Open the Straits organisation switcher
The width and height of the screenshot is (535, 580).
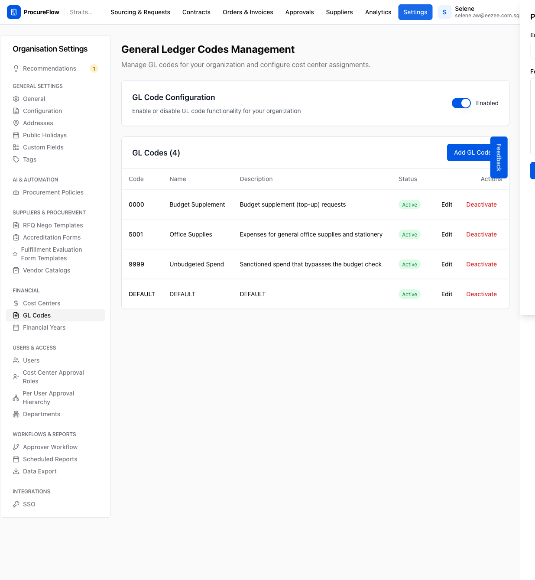tap(81, 12)
